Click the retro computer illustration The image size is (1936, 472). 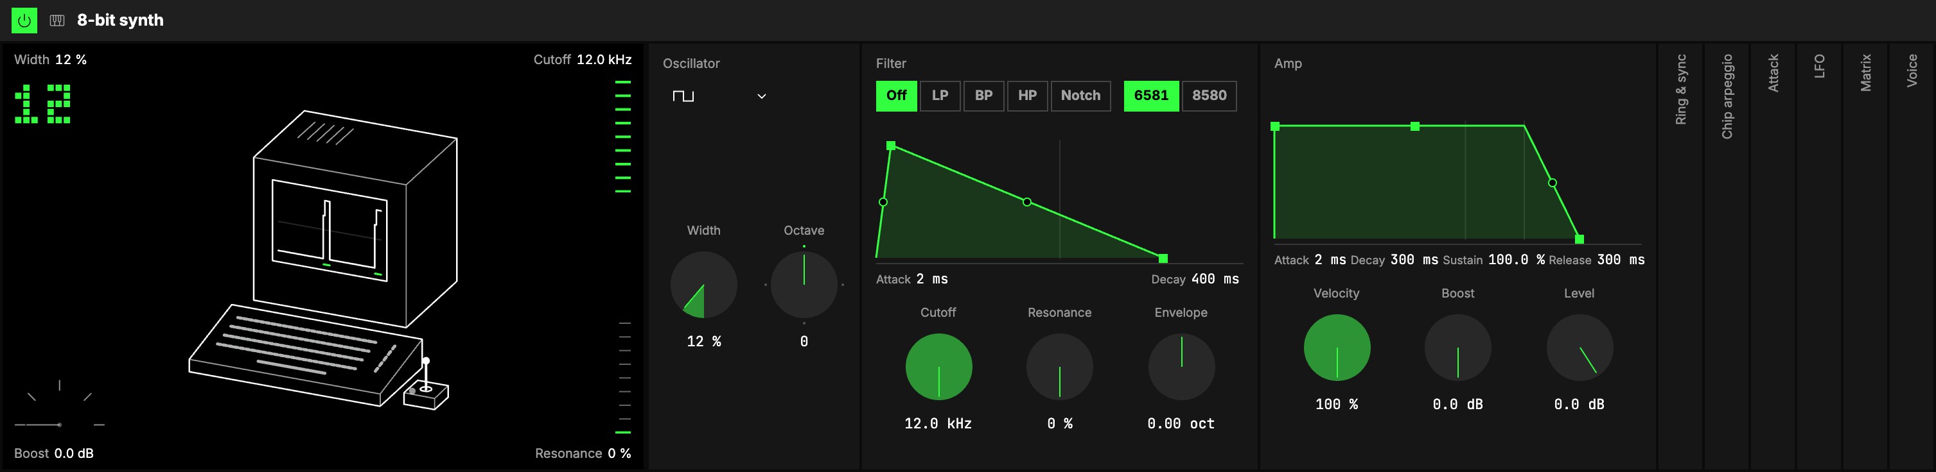pos(322,259)
